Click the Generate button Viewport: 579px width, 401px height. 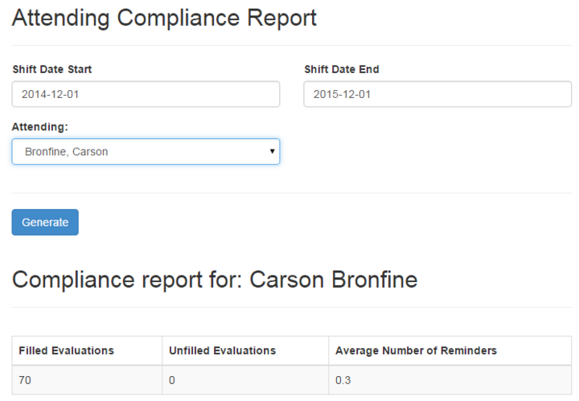pyautogui.click(x=45, y=222)
